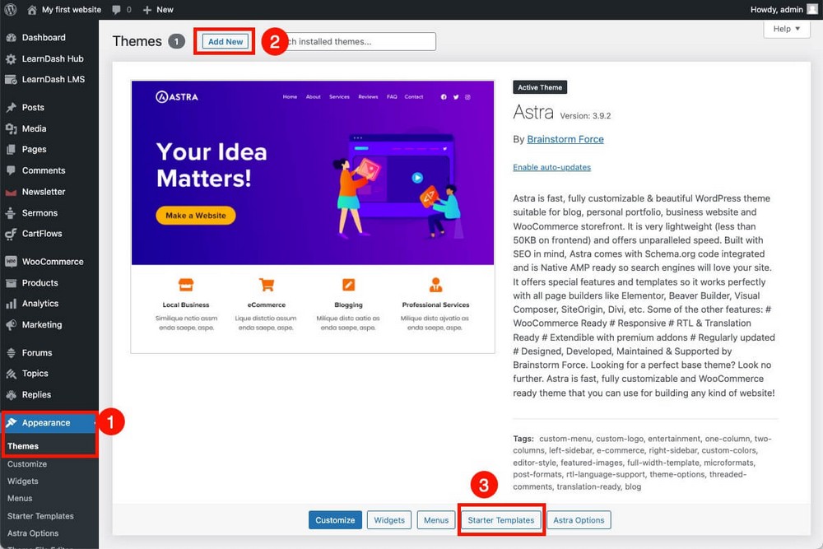Image resolution: width=823 pixels, height=549 pixels.
Task: Open the Starter Templates button
Action: click(x=501, y=519)
